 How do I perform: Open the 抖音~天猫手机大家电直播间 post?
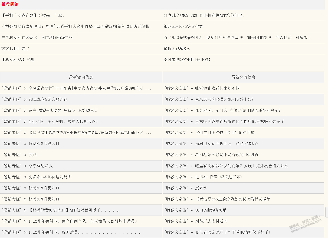click(75, 26)
